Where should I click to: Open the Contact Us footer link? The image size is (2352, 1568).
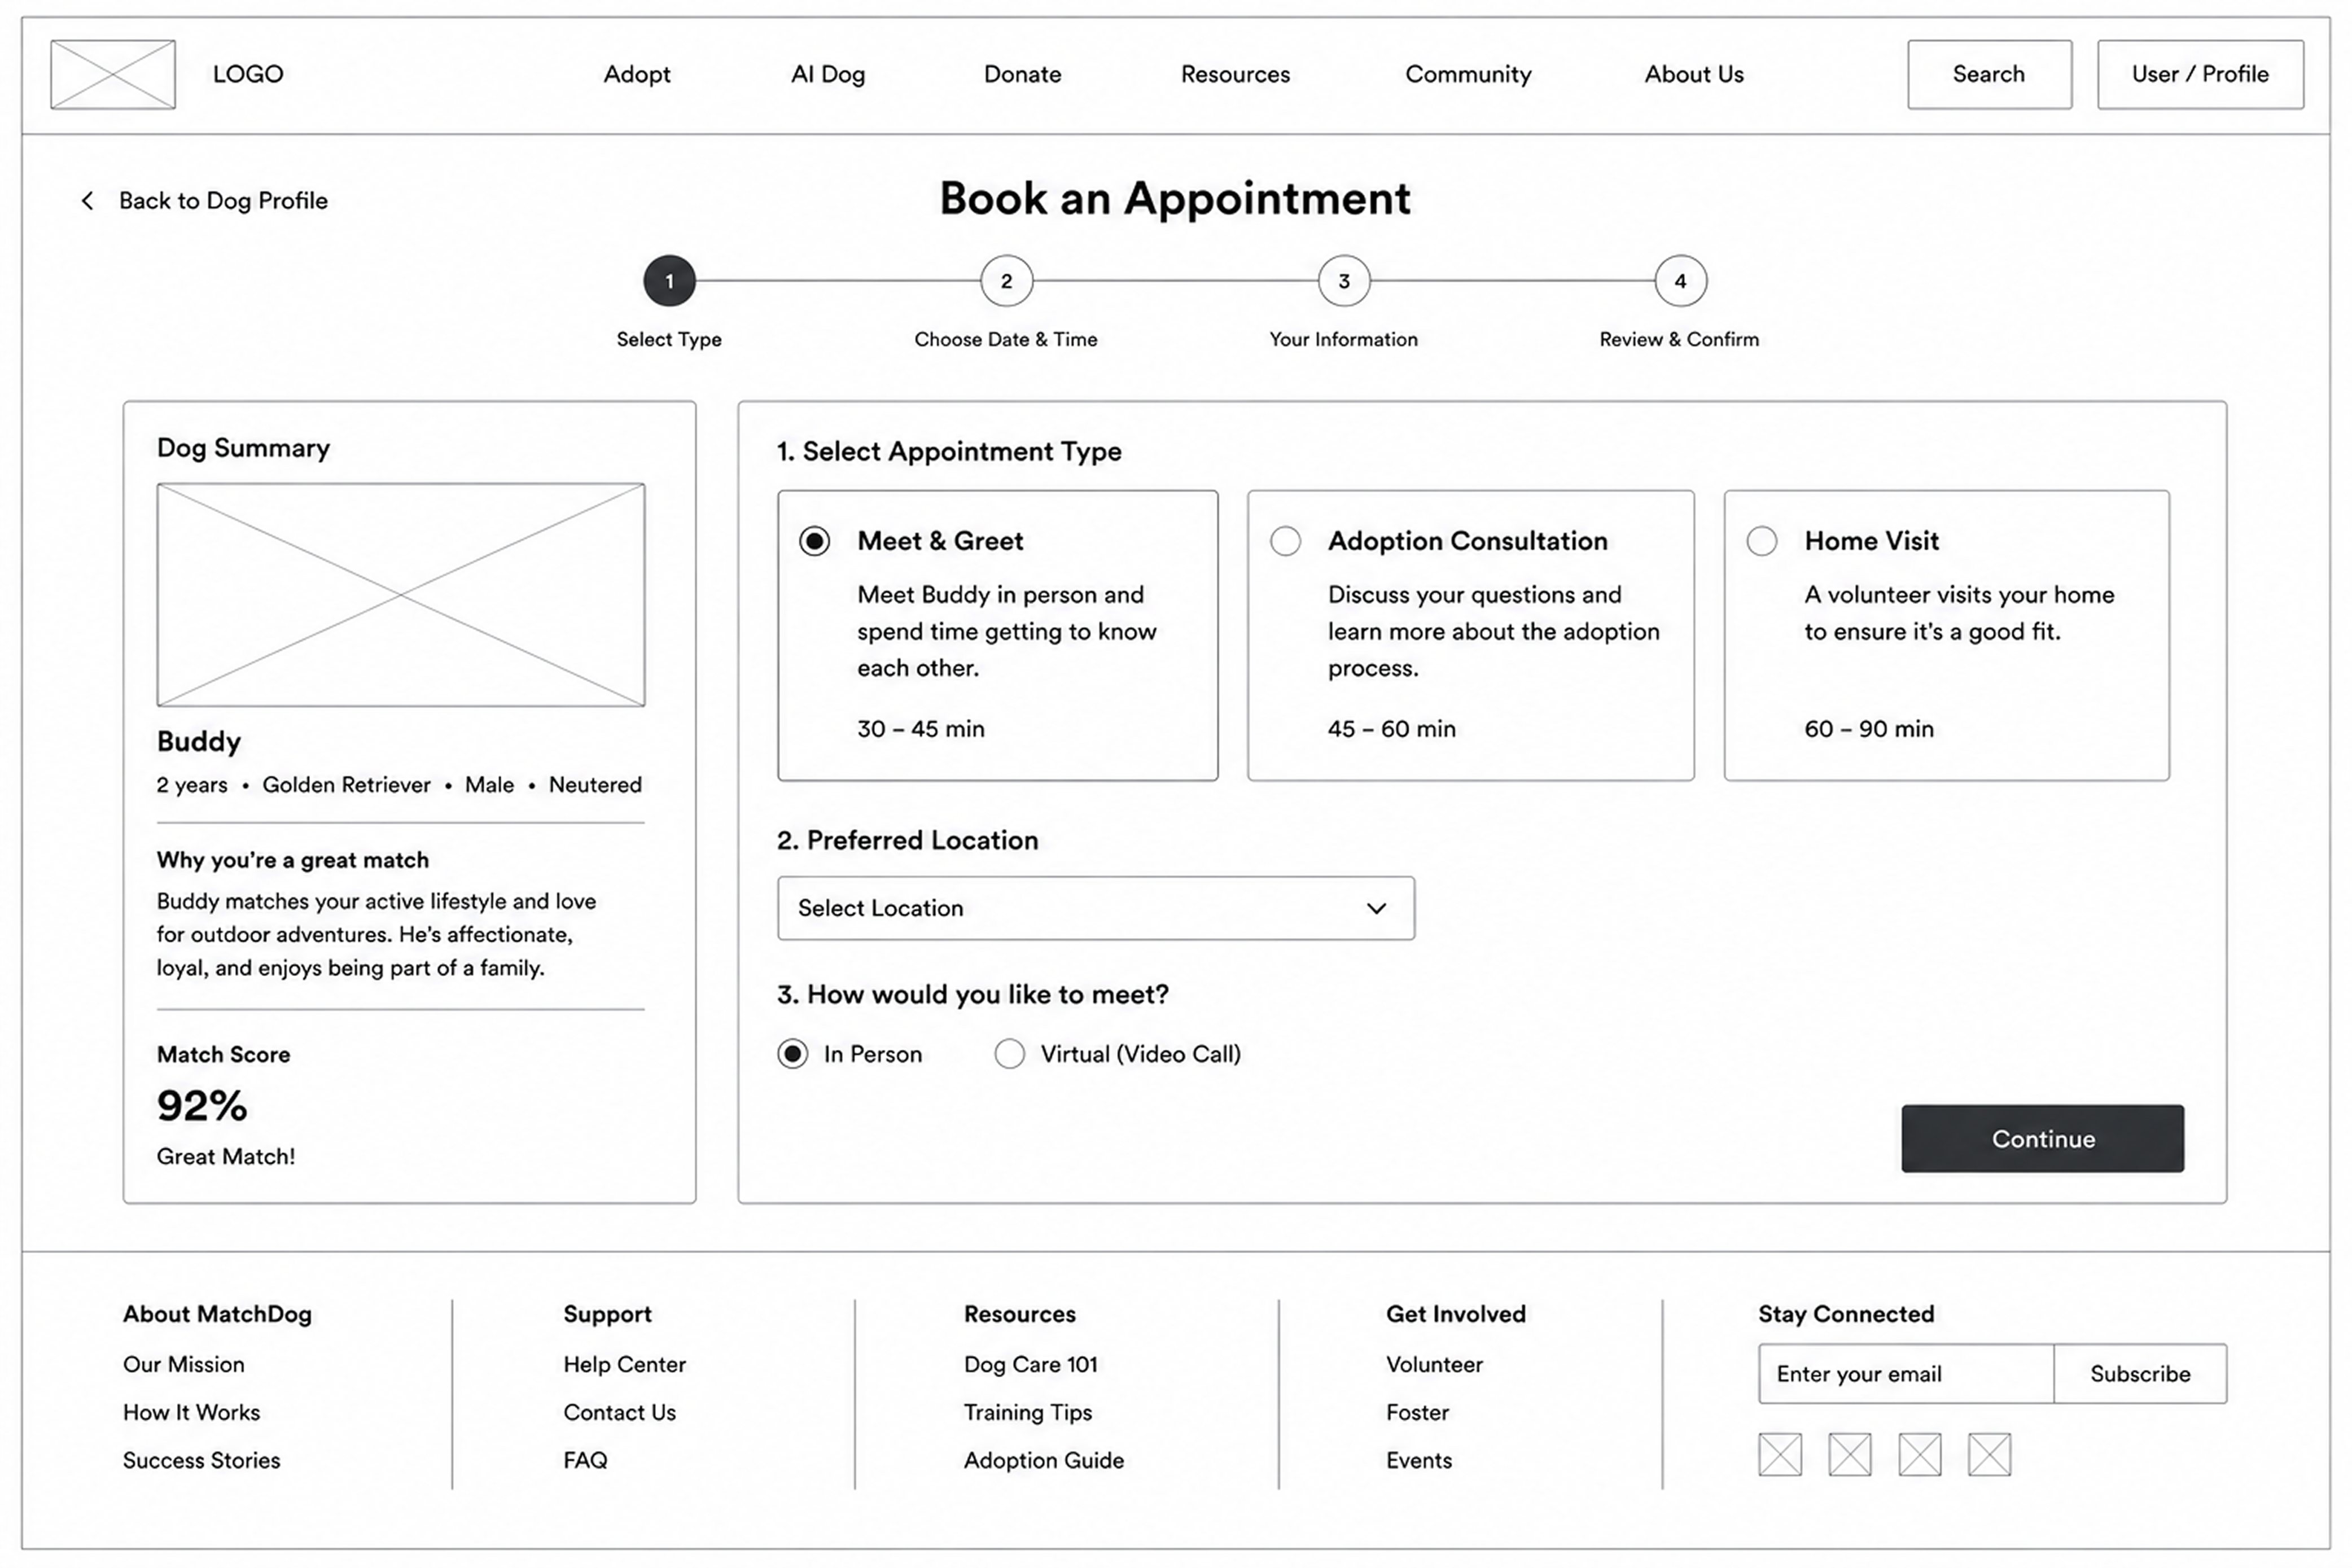pos(620,1413)
